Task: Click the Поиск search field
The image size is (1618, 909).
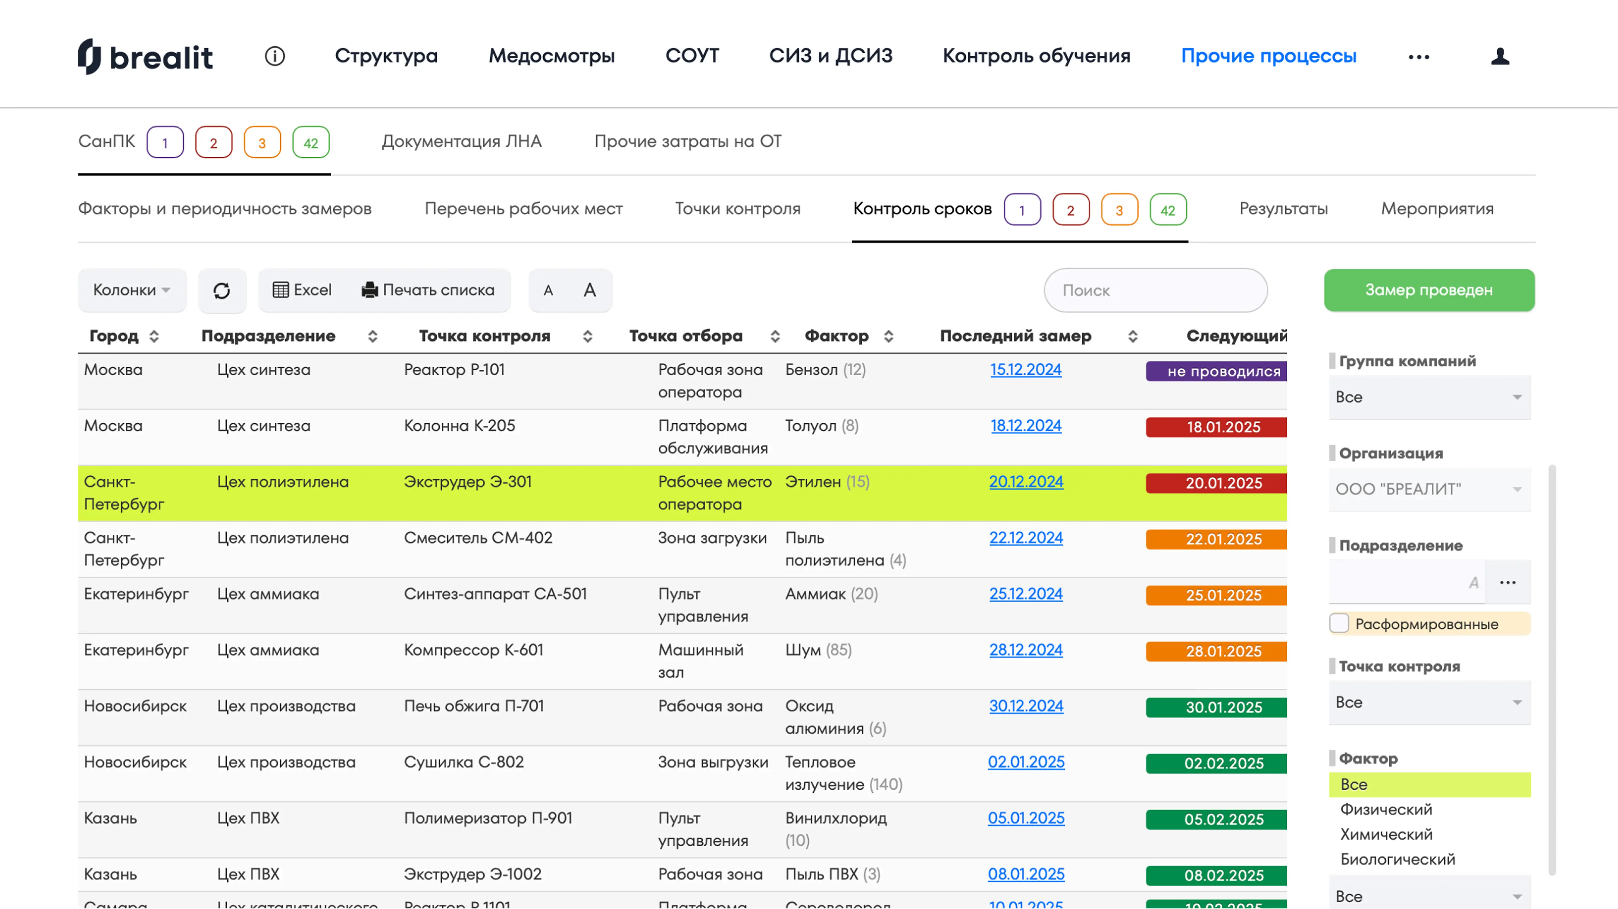Action: pos(1155,291)
